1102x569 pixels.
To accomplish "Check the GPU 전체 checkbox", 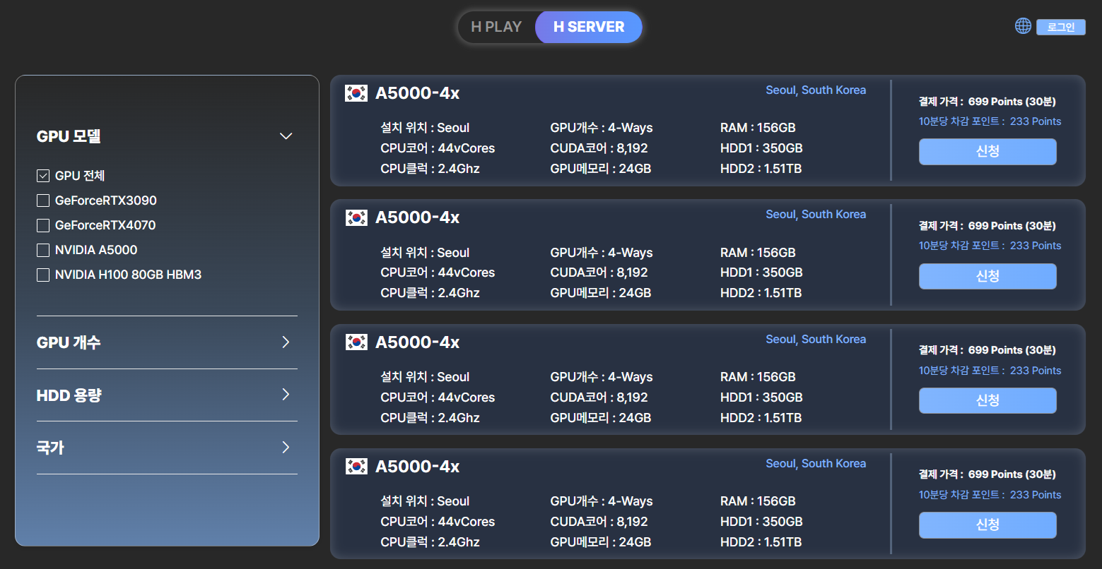I will tap(43, 176).
